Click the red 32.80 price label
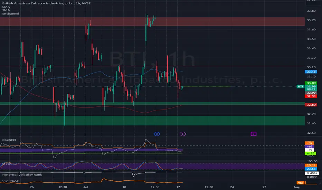 tap(311, 105)
